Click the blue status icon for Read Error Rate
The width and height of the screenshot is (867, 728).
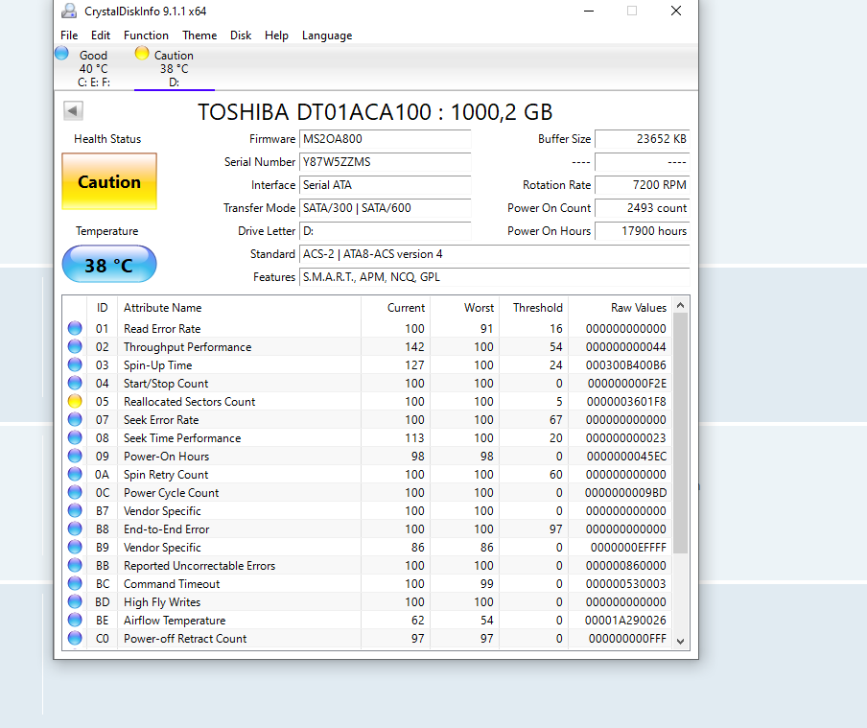(x=75, y=329)
